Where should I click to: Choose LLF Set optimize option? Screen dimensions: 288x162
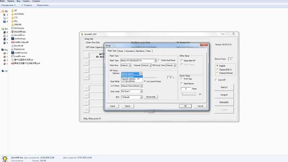tap(132, 81)
